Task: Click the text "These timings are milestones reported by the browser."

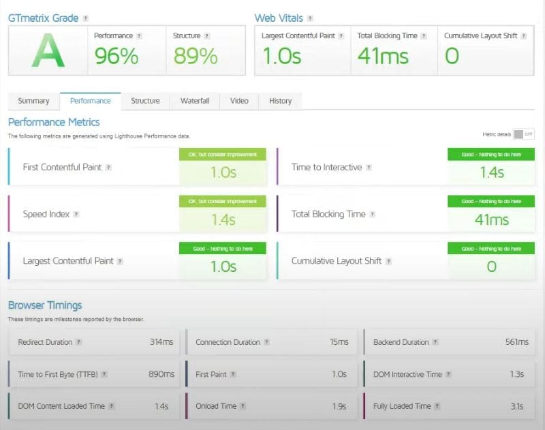Action: click(76, 319)
